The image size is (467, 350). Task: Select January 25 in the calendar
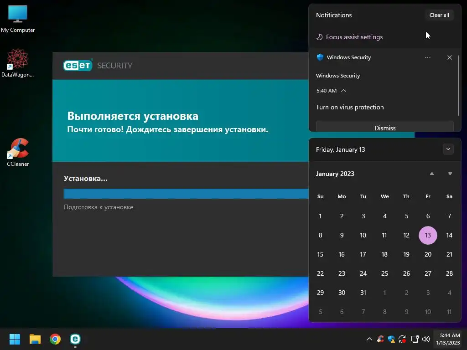(x=384, y=273)
